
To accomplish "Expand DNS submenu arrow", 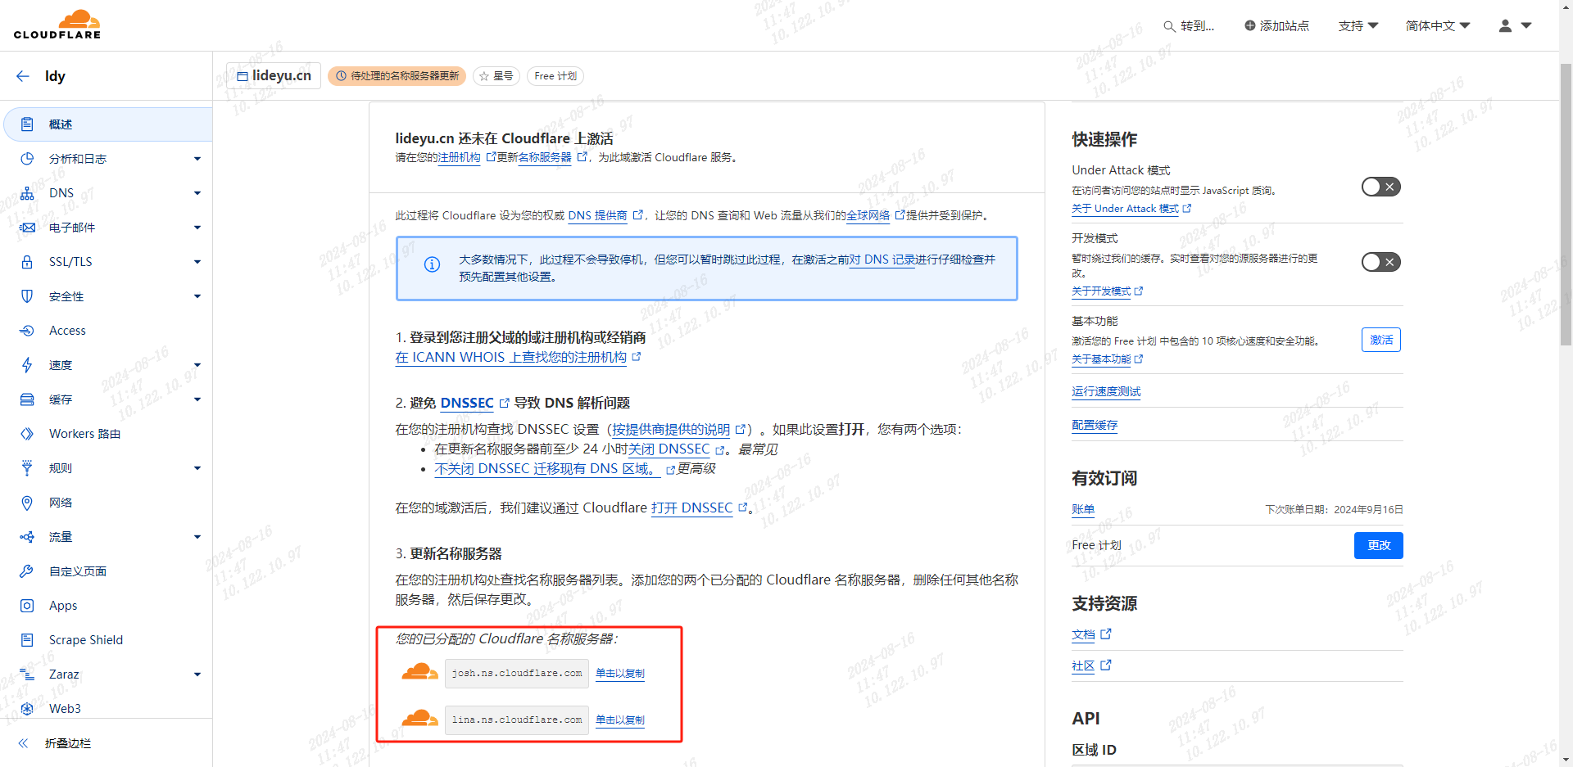I will pos(197,193).
